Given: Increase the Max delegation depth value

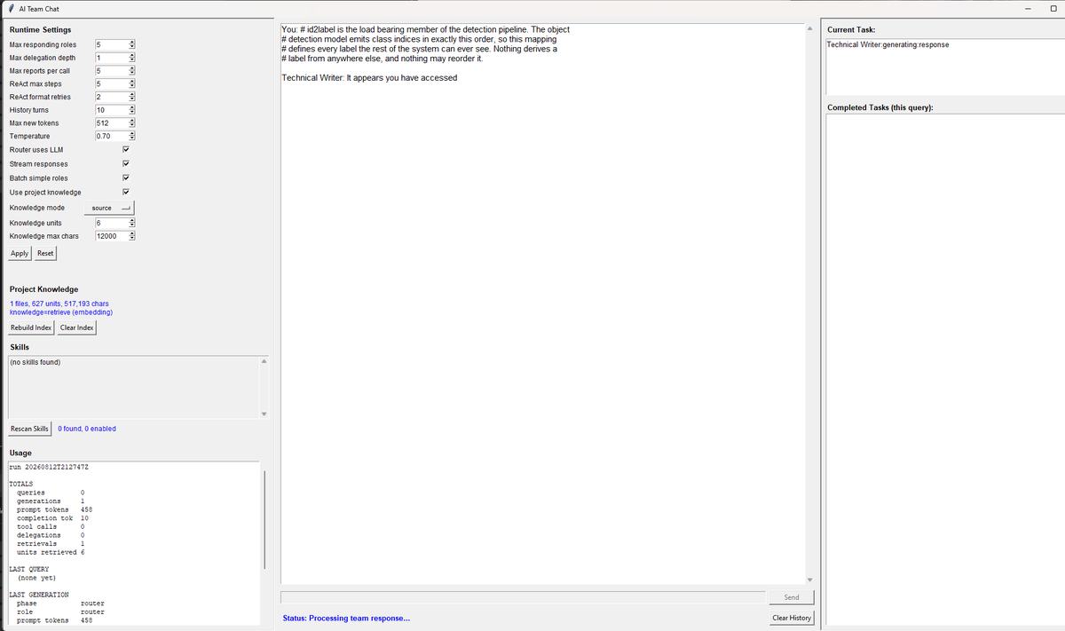Looking at the screenshot, I should point(131,55).
